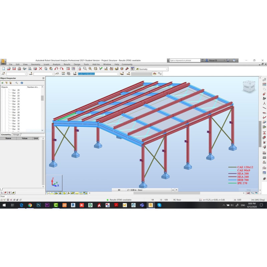This screenshot has width=267, height=267.
Task: Click the keyword search input field
Action: click(x=184, y=60)
